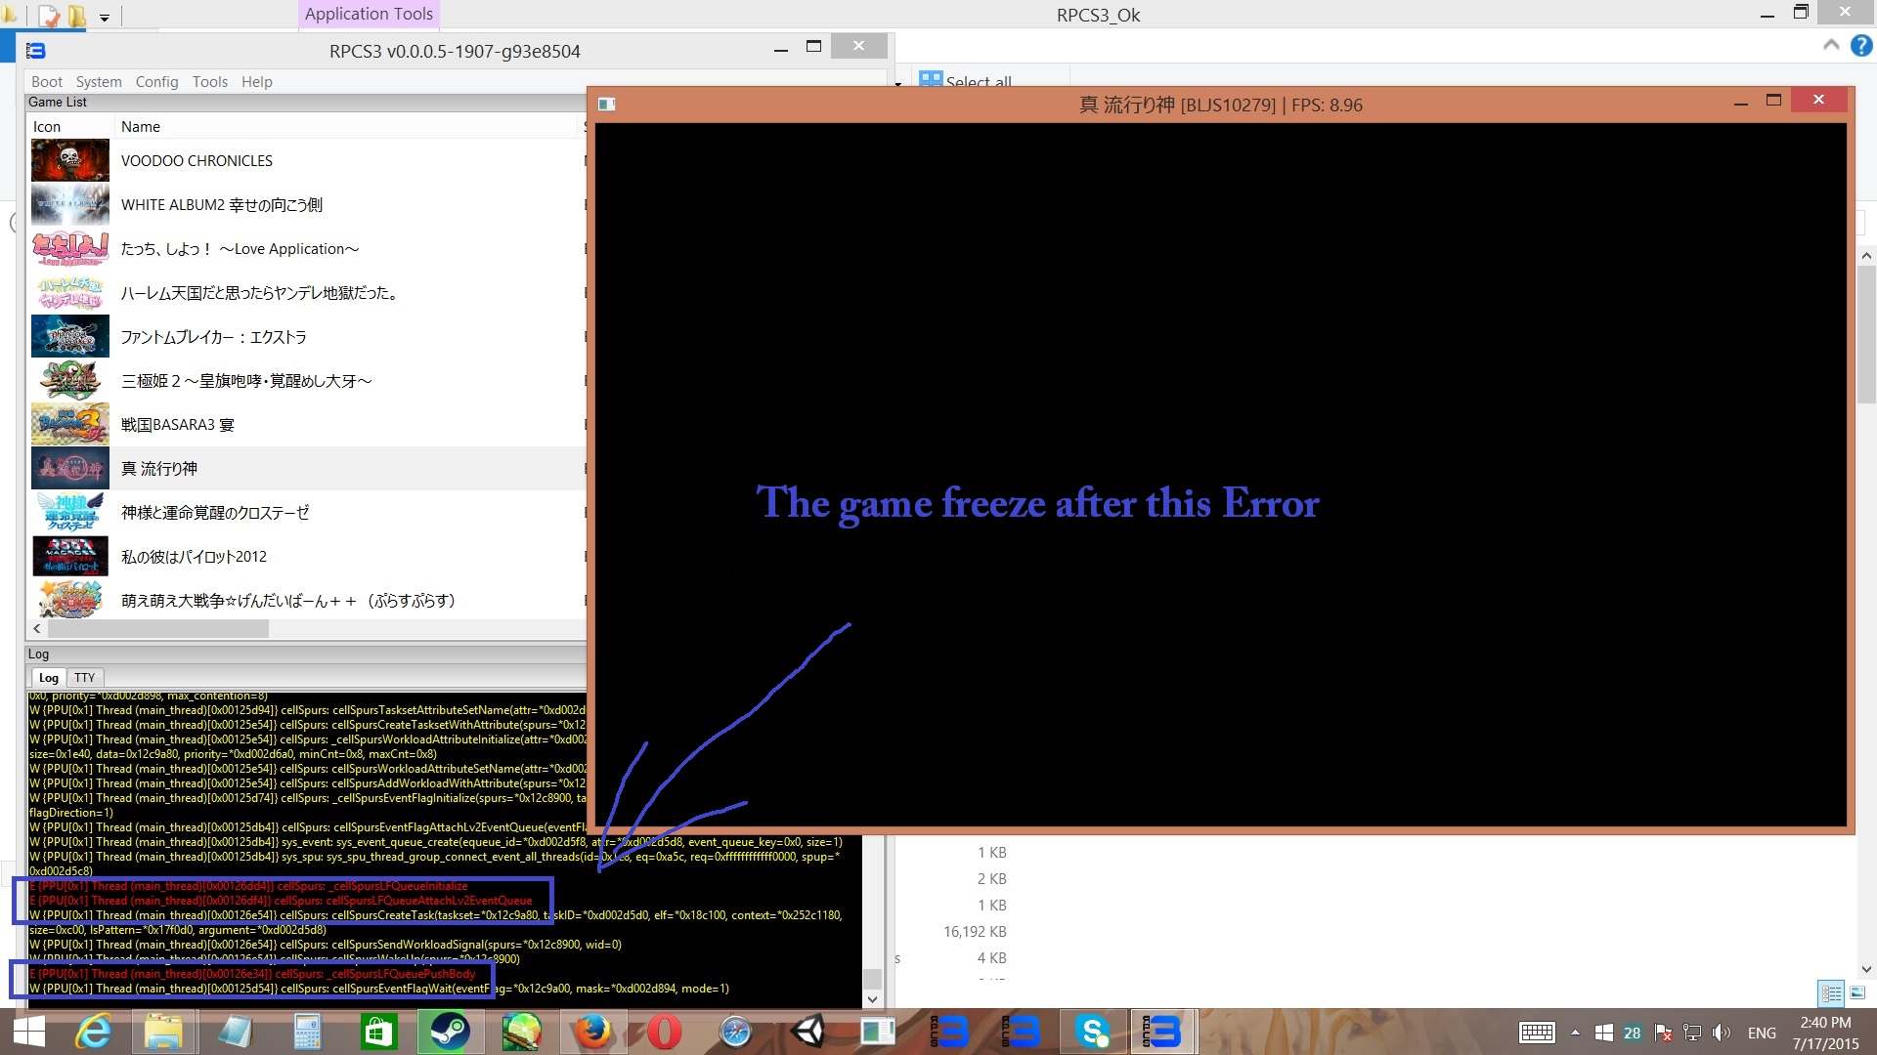Open Steam from the taskbar
Image resolution: width=1877 pixels, height=1055 pixels.
coord(449,1032)
